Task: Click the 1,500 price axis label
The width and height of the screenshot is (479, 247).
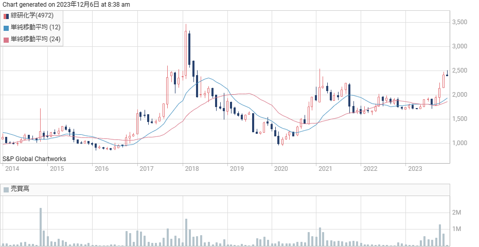Action: (x=460, y=119)
